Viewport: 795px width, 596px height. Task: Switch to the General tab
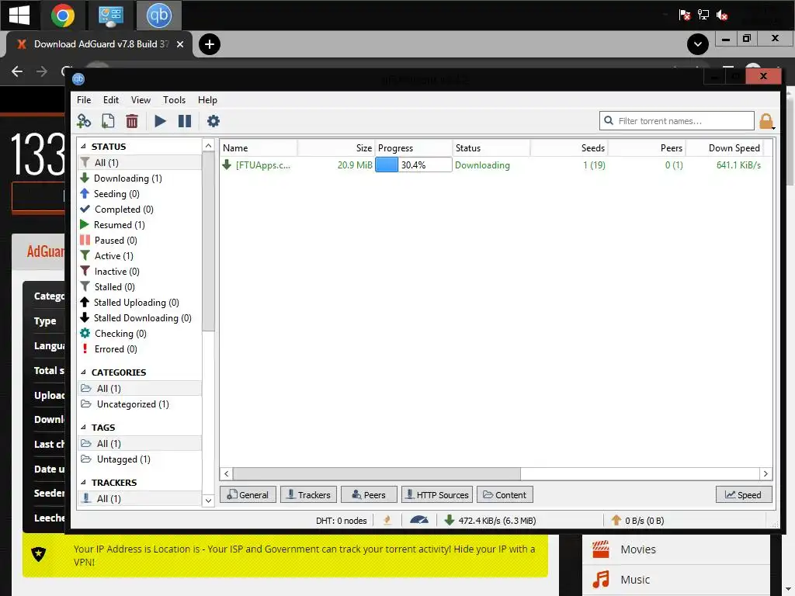[248, 494]
